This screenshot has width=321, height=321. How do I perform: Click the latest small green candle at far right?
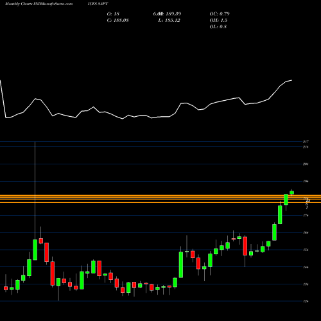pos(292,193)
